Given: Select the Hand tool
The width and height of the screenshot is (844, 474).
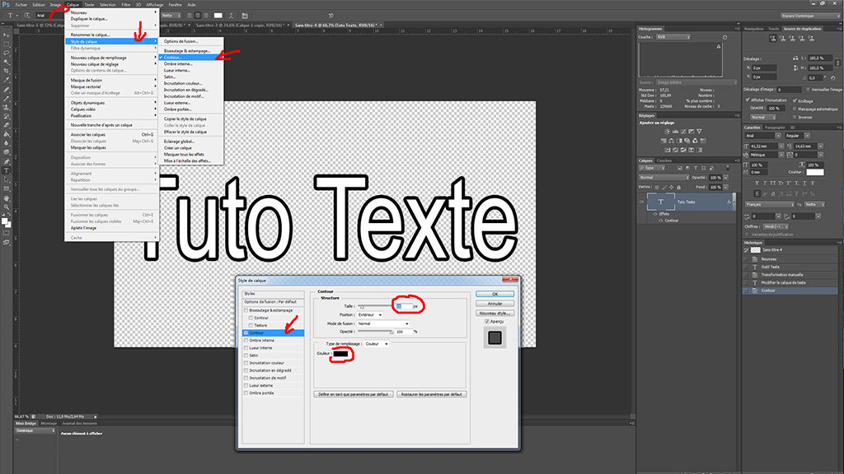Looking at the screenshot, I should (7, 198).
